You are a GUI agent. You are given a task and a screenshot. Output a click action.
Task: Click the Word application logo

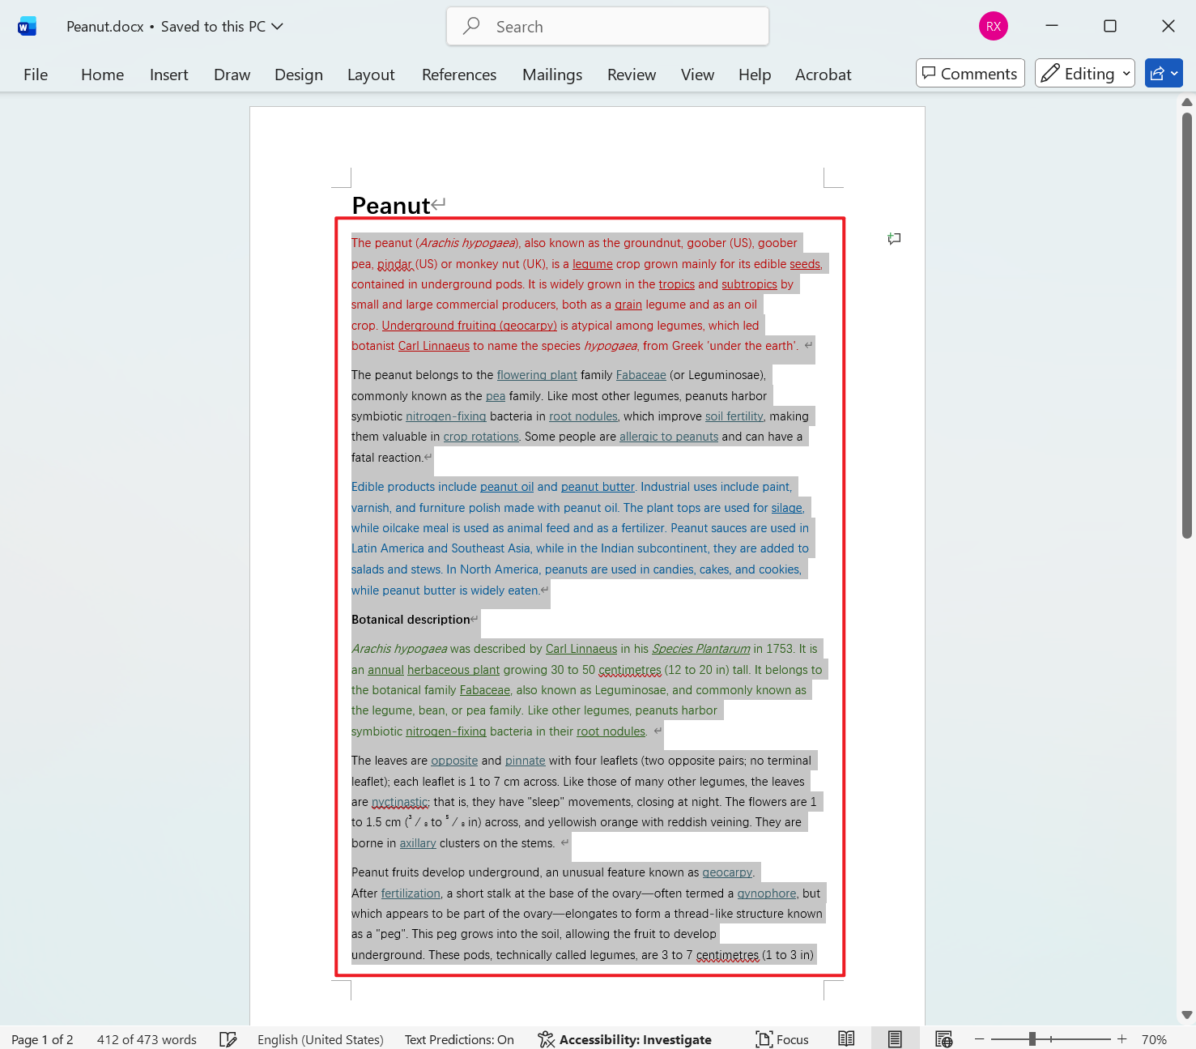27,25
